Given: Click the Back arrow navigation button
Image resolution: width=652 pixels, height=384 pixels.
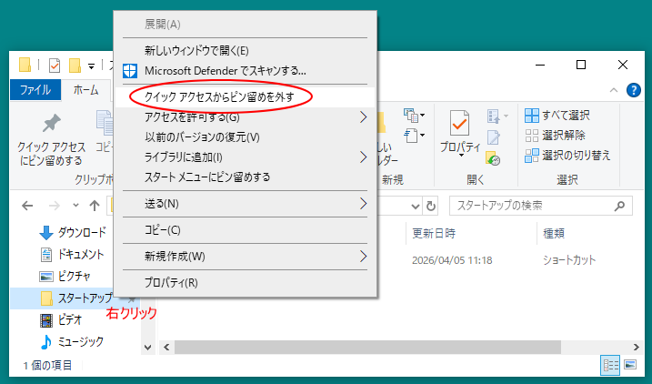Looking at the screenshot, I should (x=27, y=206).
